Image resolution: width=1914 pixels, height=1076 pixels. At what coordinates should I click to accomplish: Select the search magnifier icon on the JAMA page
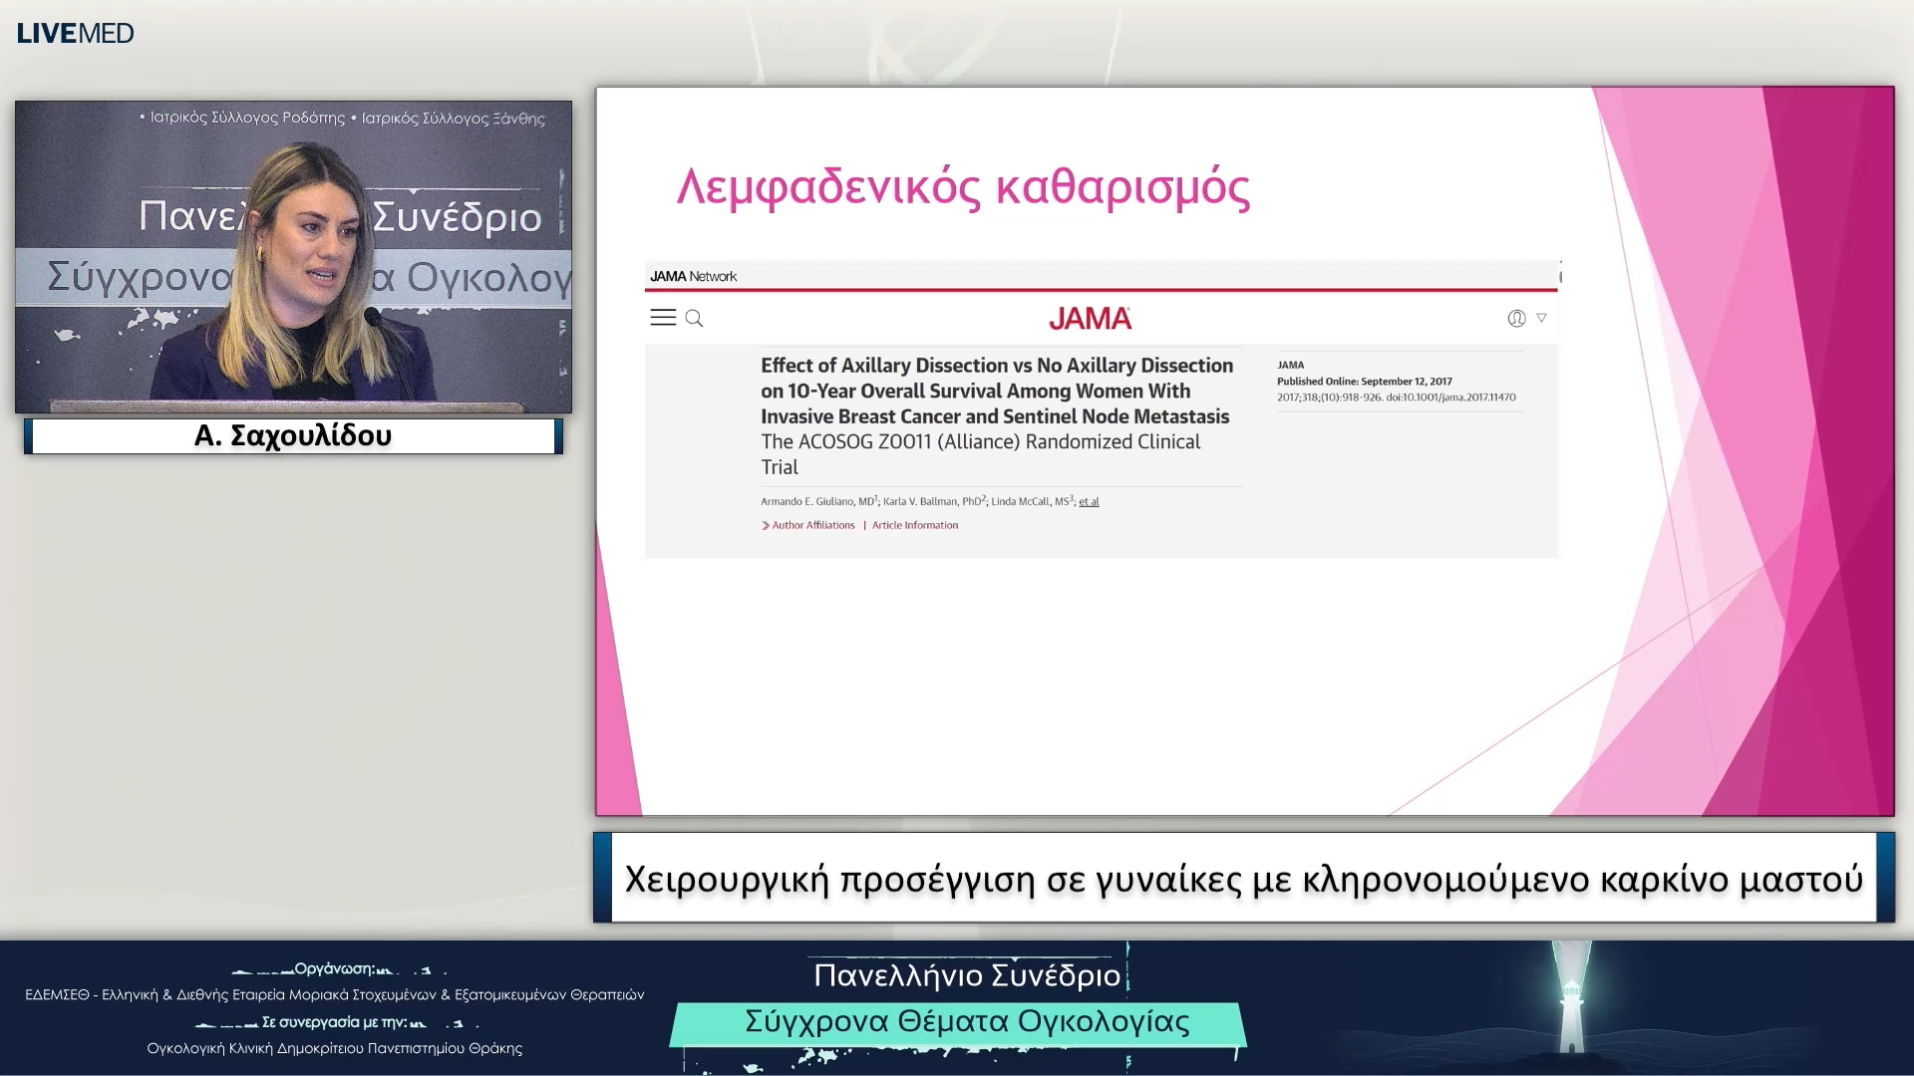(x=695, y=319)
